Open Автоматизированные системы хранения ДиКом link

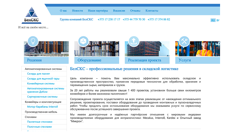pyautogui.click(x=46, y=90)
